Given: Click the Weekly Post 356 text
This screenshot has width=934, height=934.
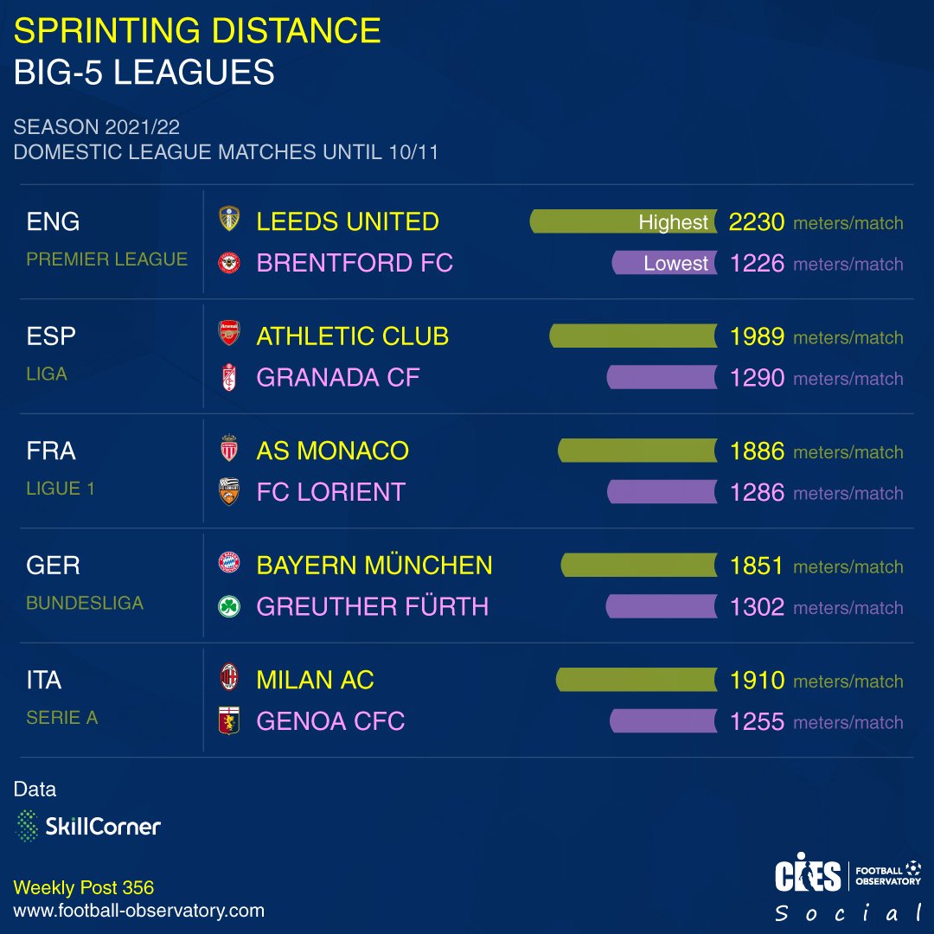Looking at the screenshot, I should [x=84, y=887].
